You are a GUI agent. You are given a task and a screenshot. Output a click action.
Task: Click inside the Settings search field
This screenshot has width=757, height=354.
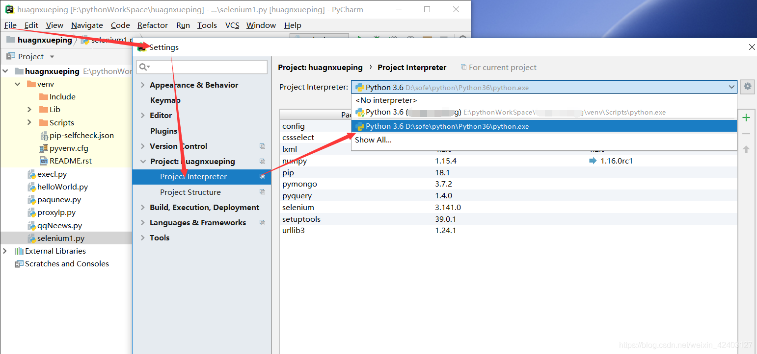point(202,67)
